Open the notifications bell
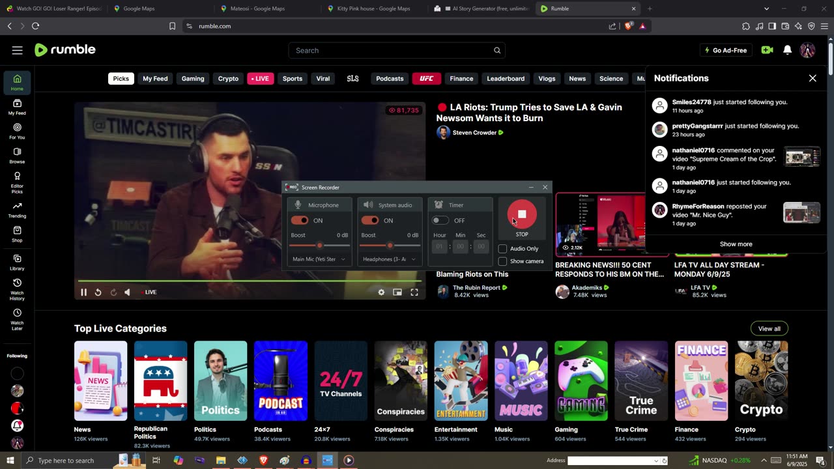 point(787,50)
